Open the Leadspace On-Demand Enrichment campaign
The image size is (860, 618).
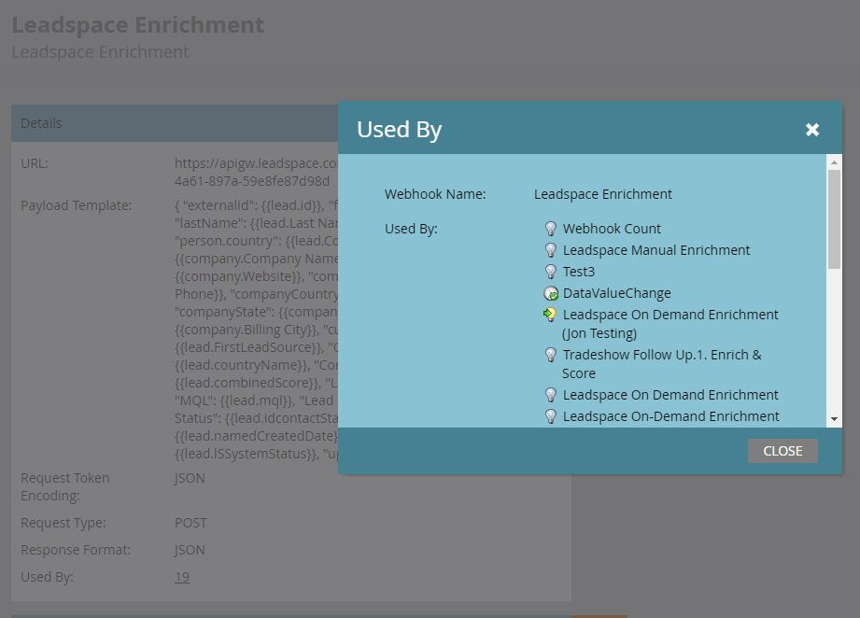(x=670, y=416)
